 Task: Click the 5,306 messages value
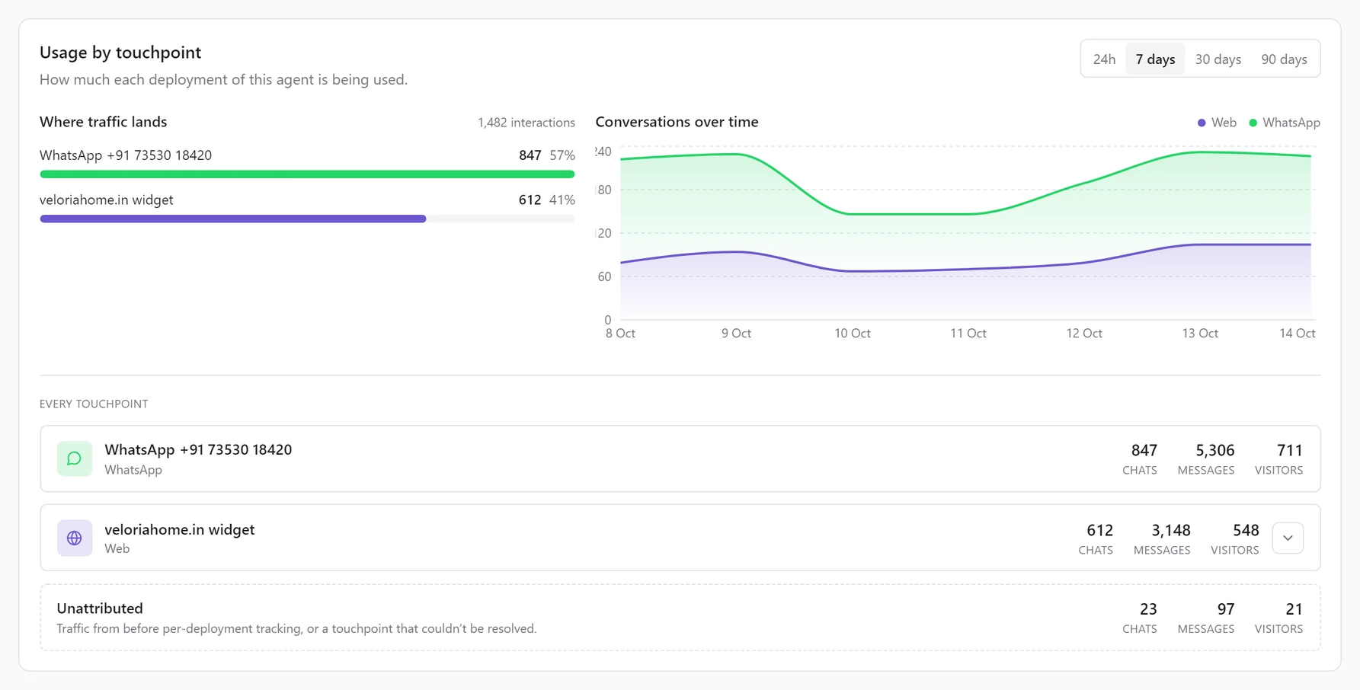[1214, 450]
